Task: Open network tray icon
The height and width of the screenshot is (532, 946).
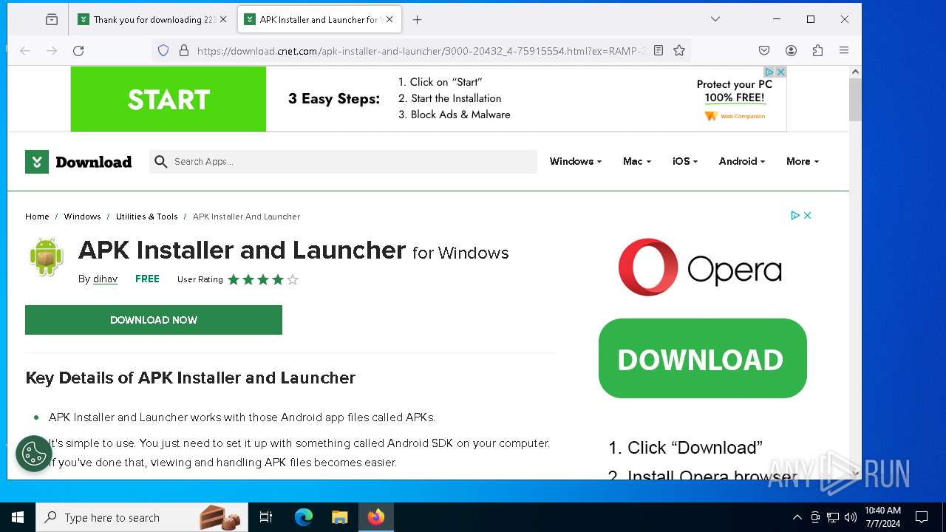Action: [833, 517]
